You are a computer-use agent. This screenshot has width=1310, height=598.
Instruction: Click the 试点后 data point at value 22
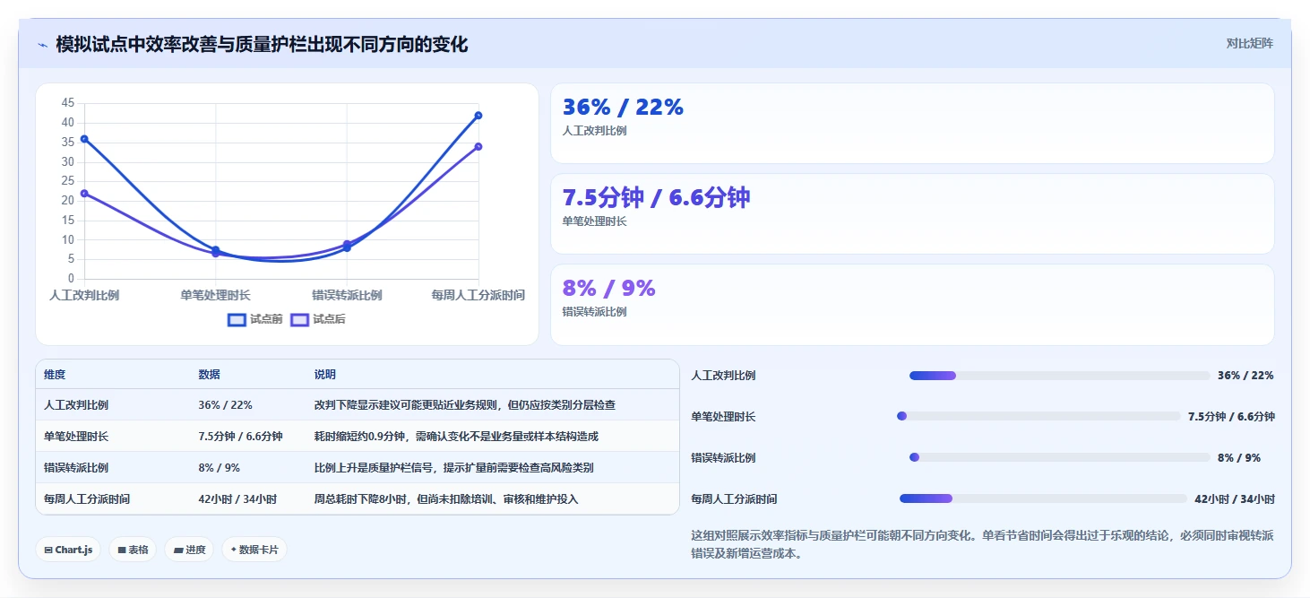(x=84, y=194)
